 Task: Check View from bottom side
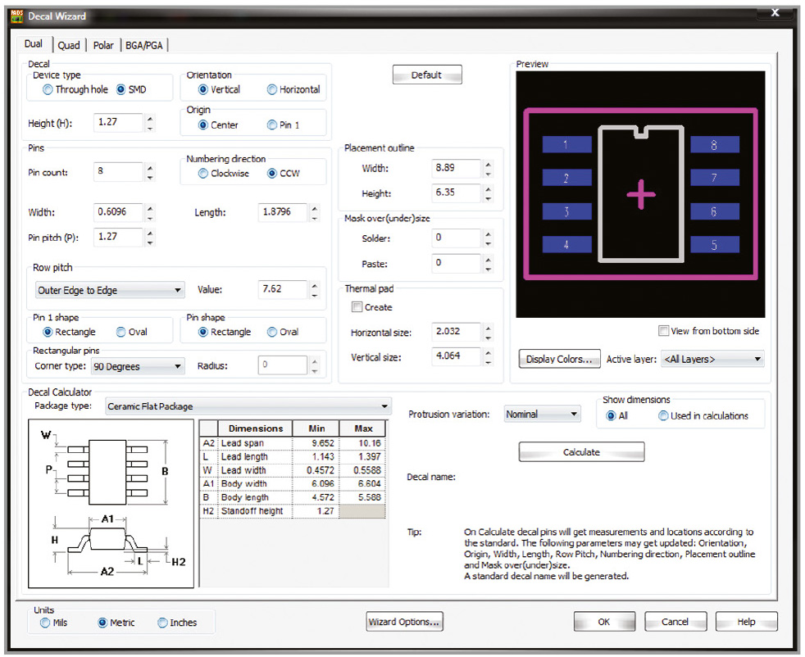tap(664, 331)
